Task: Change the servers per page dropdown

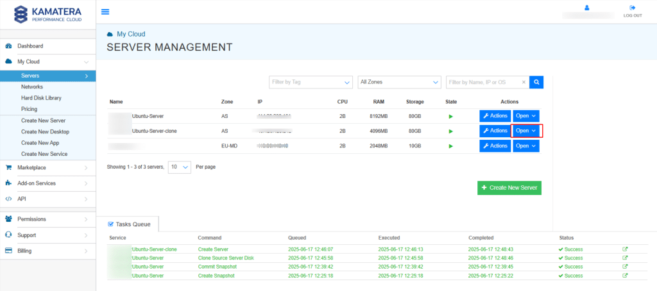Action: [179, 167]
